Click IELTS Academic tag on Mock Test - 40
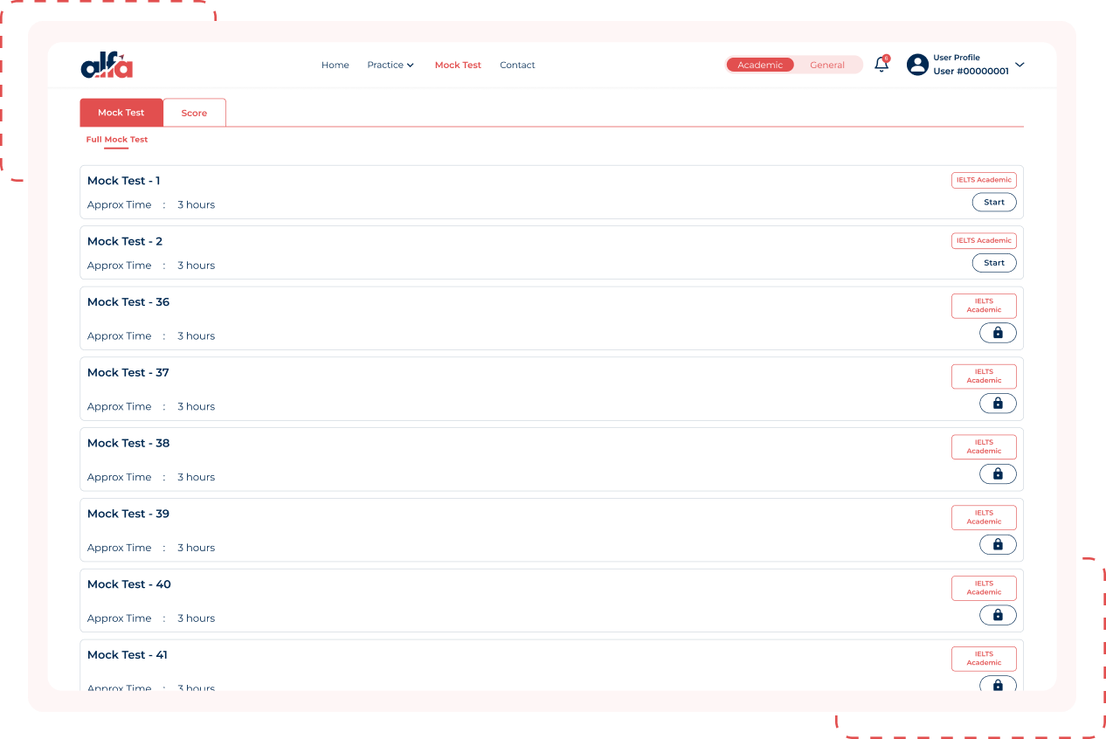 [x=984, y=588]
